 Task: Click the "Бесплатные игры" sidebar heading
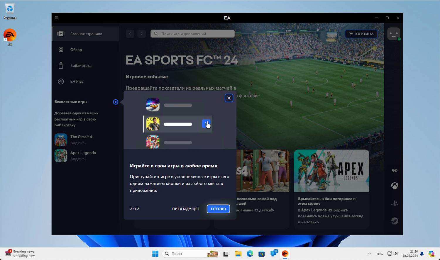click(x=71, y=102)
